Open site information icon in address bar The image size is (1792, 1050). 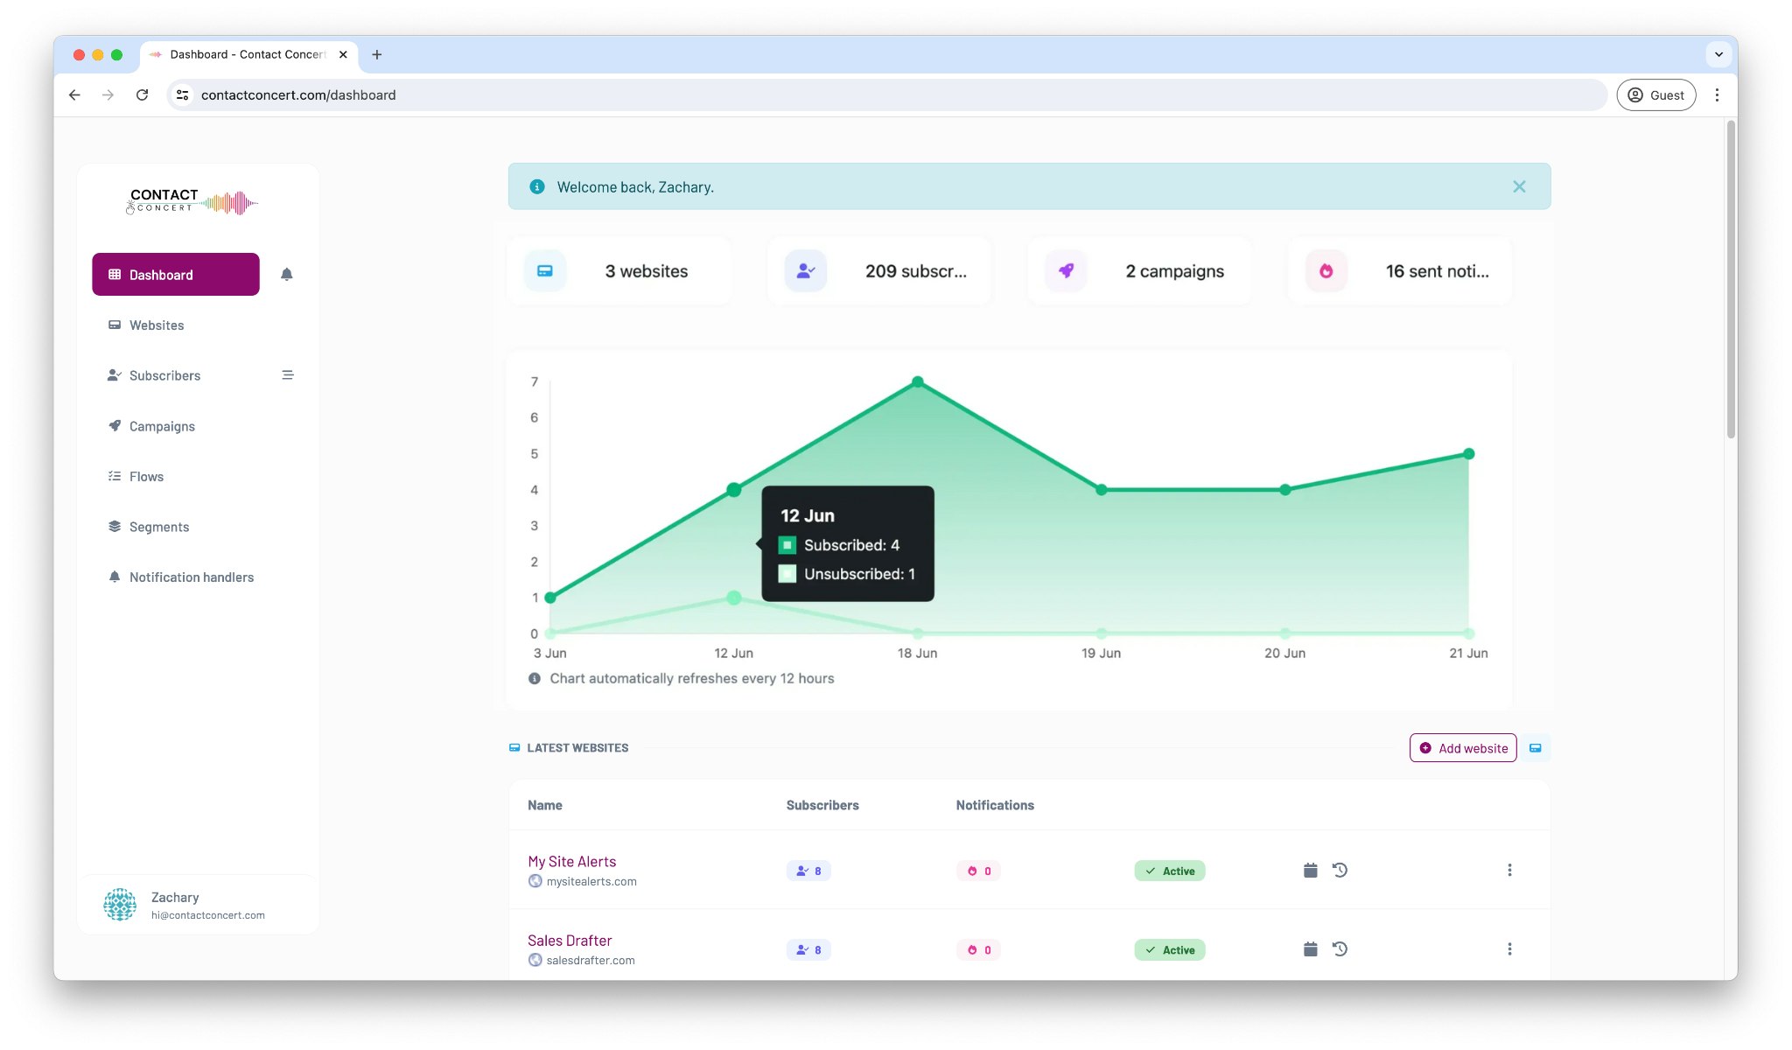pos(182,95)
